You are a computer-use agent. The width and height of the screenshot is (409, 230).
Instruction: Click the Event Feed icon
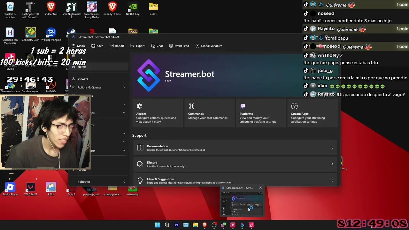[171, 46]
